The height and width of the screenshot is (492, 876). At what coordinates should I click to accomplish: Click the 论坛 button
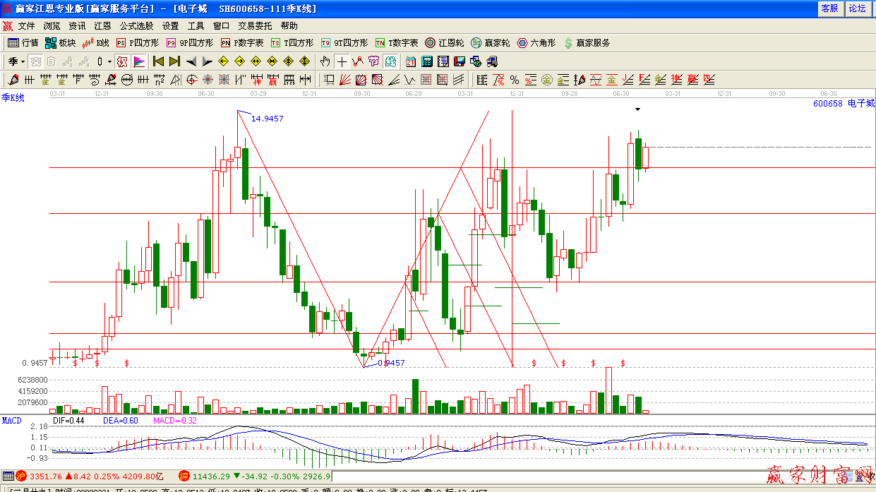[x=858, y=8]
